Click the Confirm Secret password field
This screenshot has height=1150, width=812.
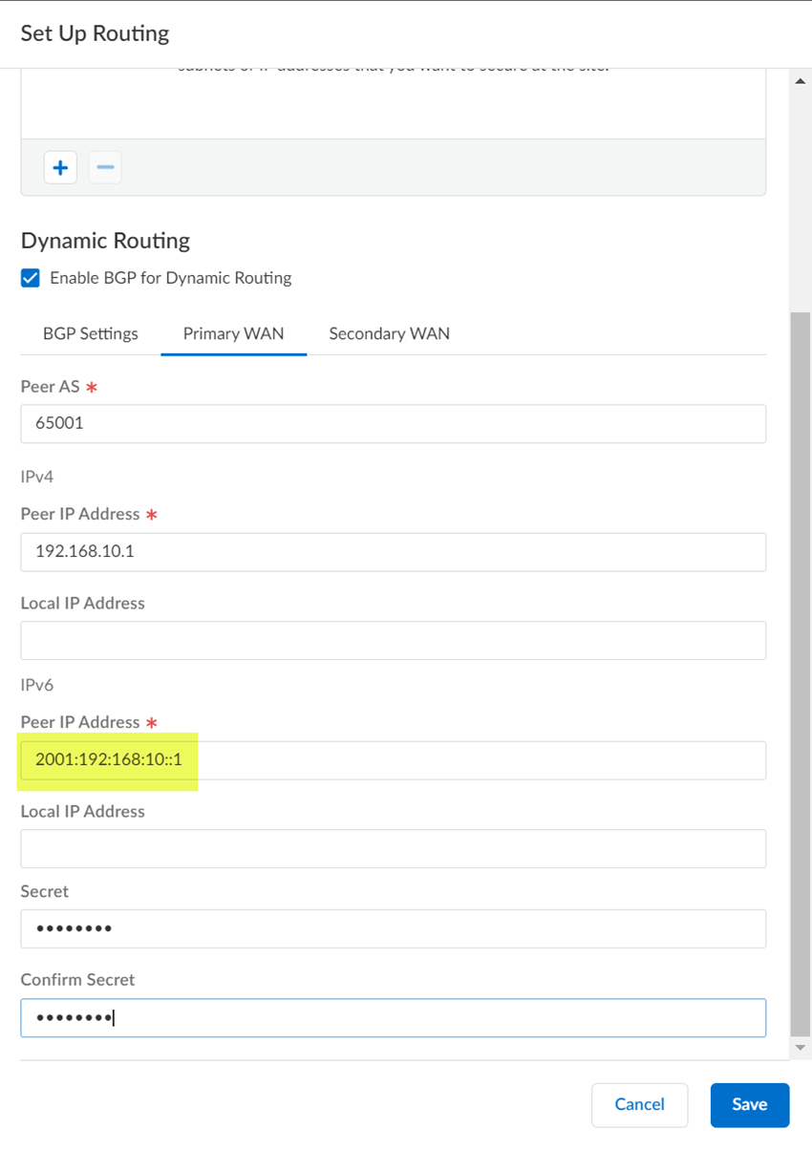pyautogui.click(x=393, y=1017)
